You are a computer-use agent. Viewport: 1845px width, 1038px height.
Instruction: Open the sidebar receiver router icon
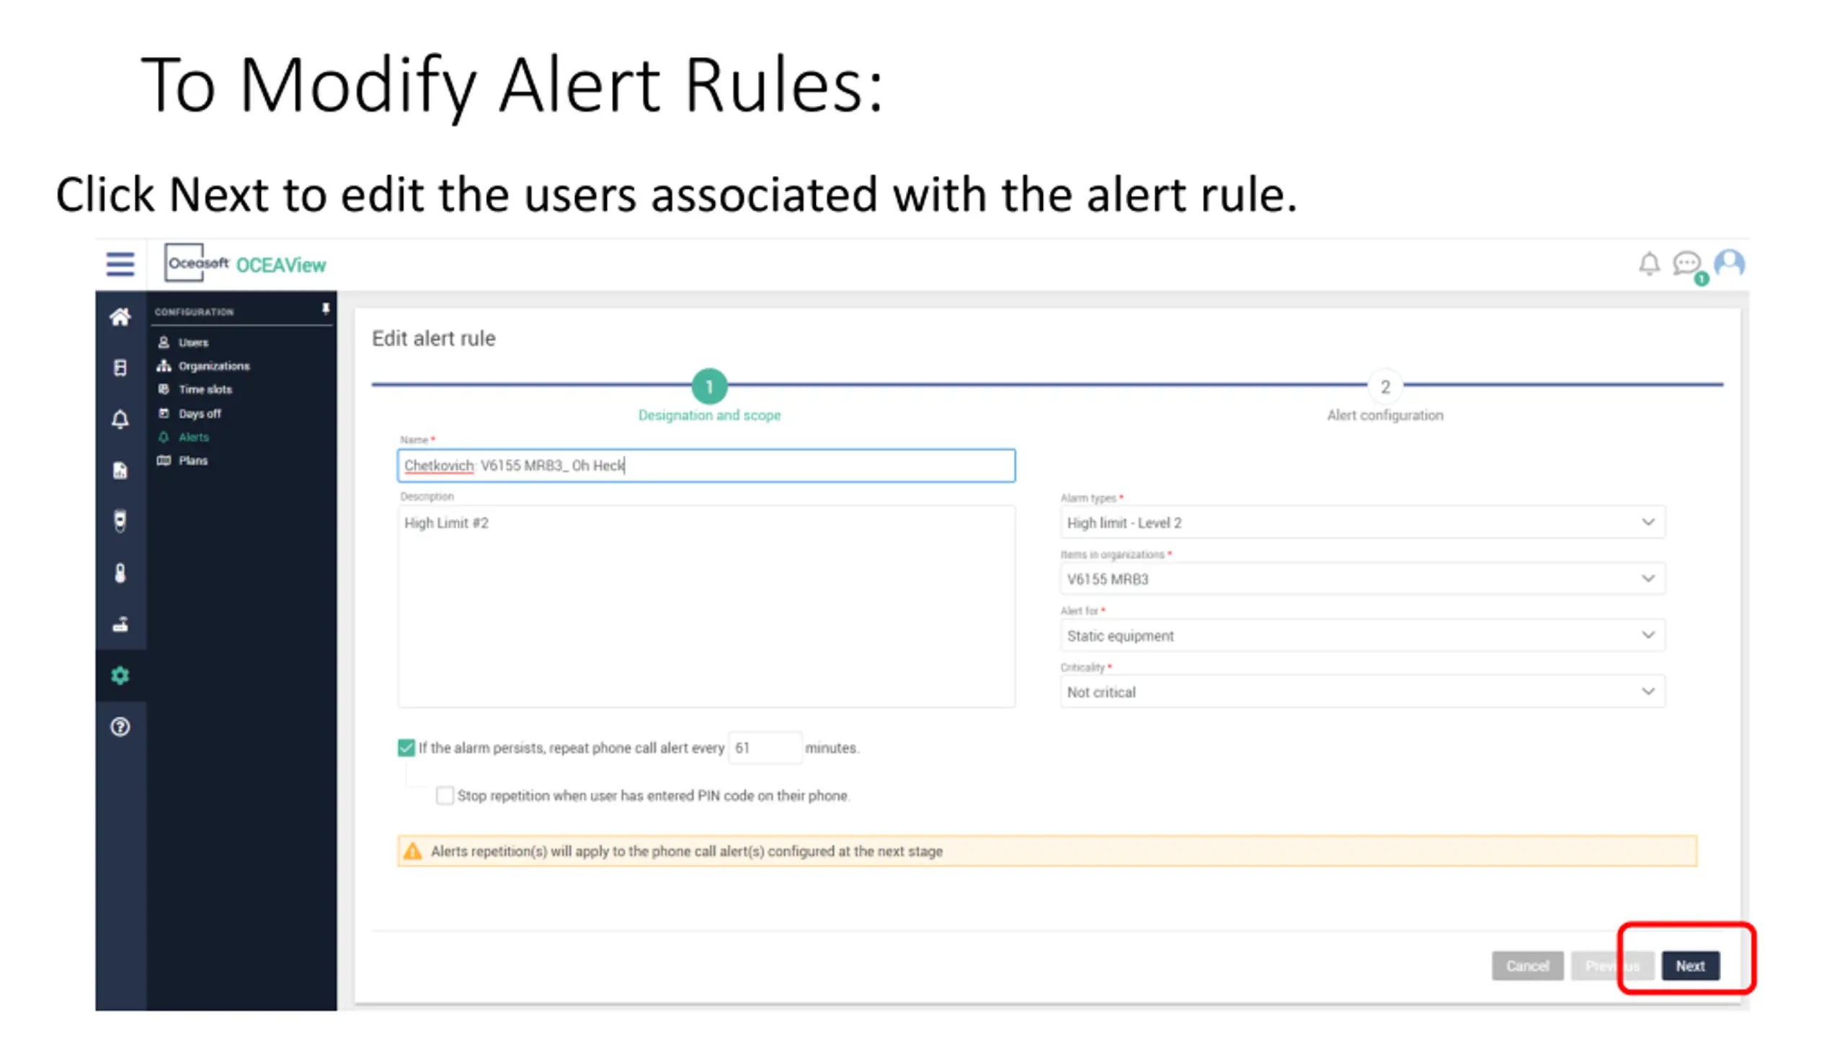tap(120, 624)
